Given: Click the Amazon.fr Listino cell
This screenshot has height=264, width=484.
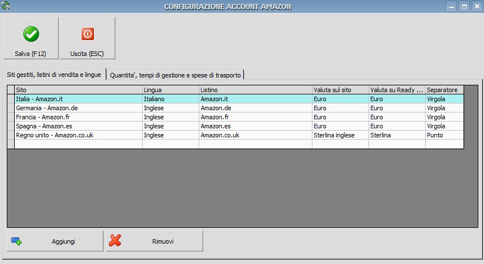Looking at the screenshot, I should [255, 117].
